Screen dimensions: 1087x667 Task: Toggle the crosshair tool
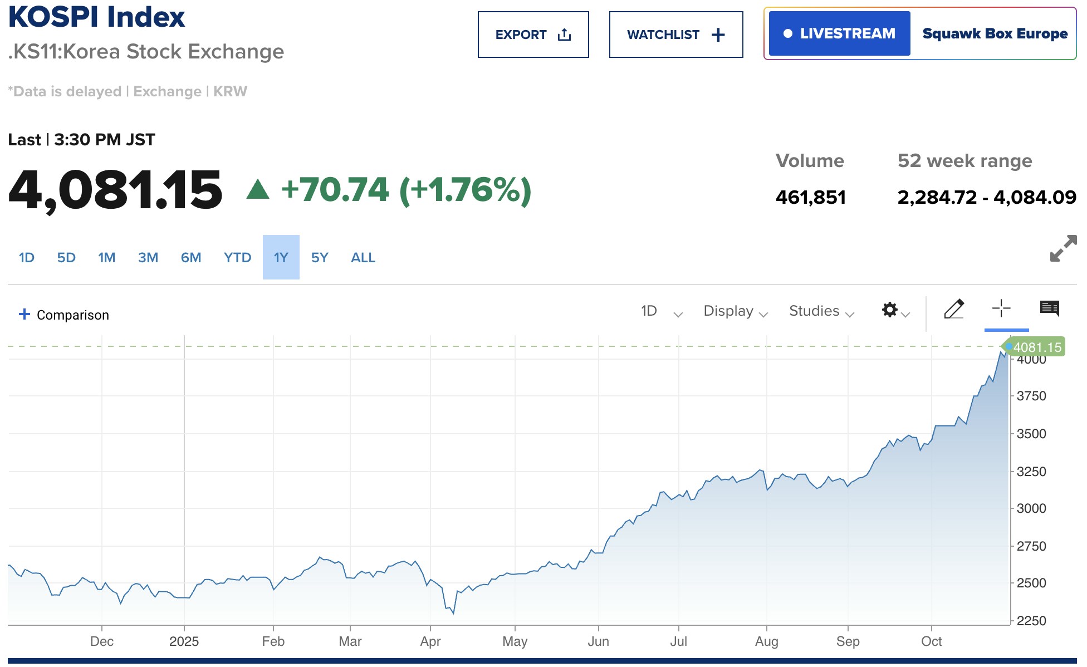coord(1001,308)
